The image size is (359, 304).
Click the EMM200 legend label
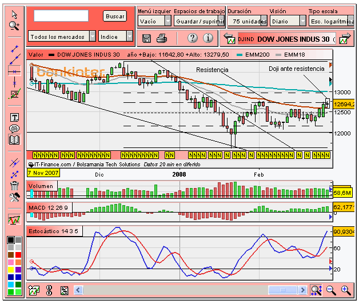tap(257, 55)
